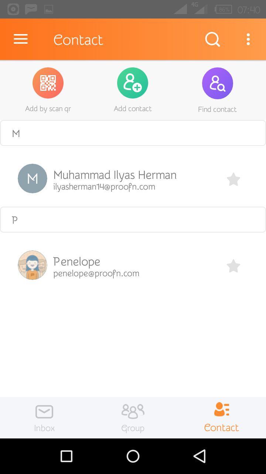This screenshot has height=474, width=266.
Task: Toggle the star next to Penelope
Action: coord(233,266)
